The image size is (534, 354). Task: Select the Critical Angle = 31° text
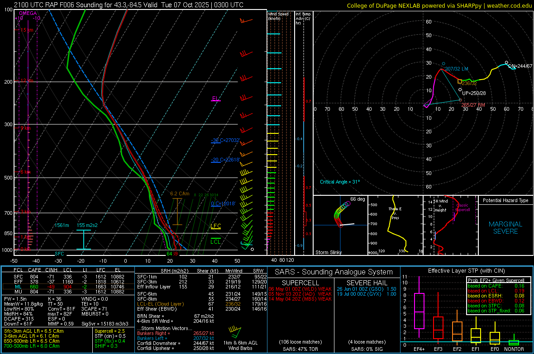[340, 182]
